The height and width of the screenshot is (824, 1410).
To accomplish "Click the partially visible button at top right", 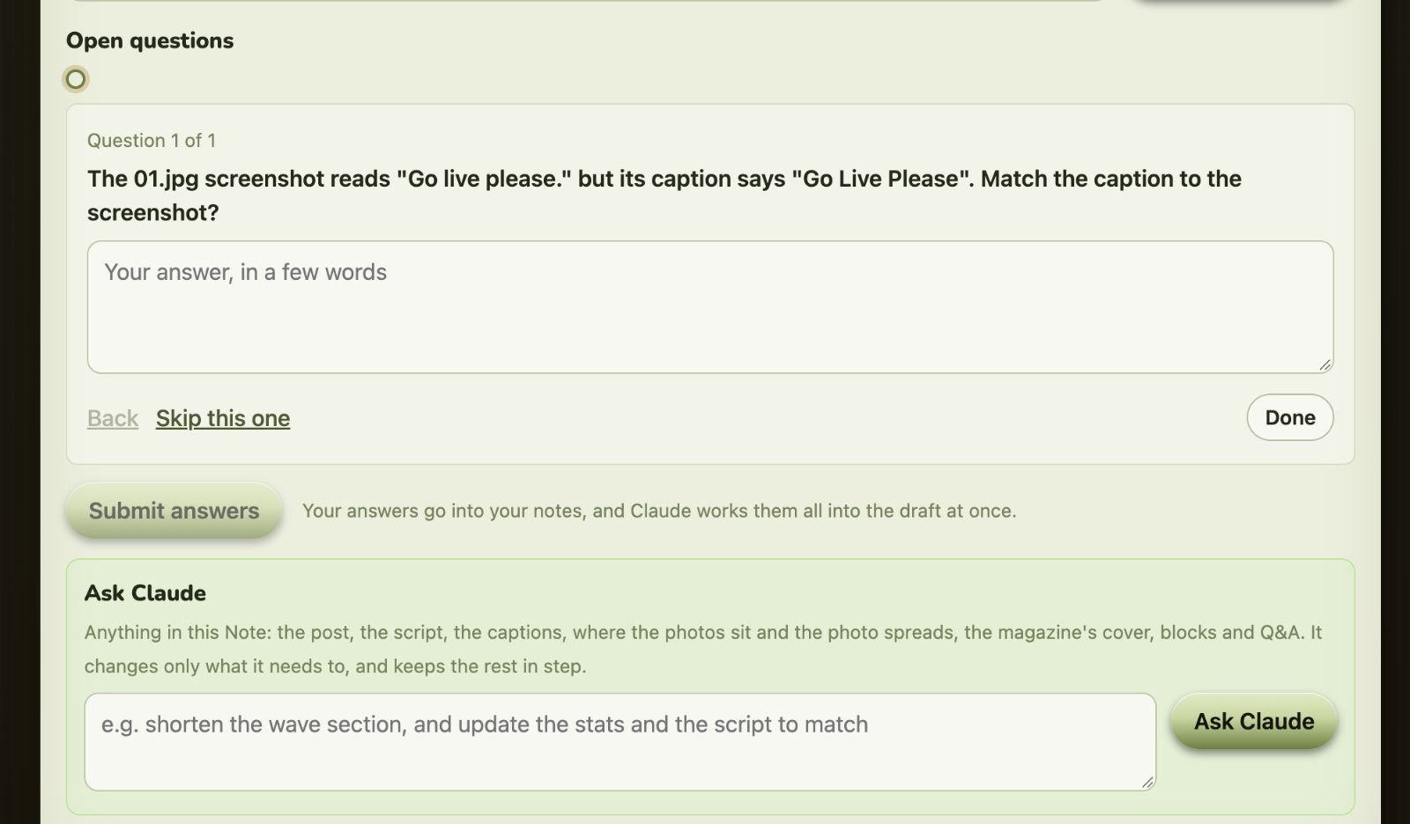I will (1238, 2).
